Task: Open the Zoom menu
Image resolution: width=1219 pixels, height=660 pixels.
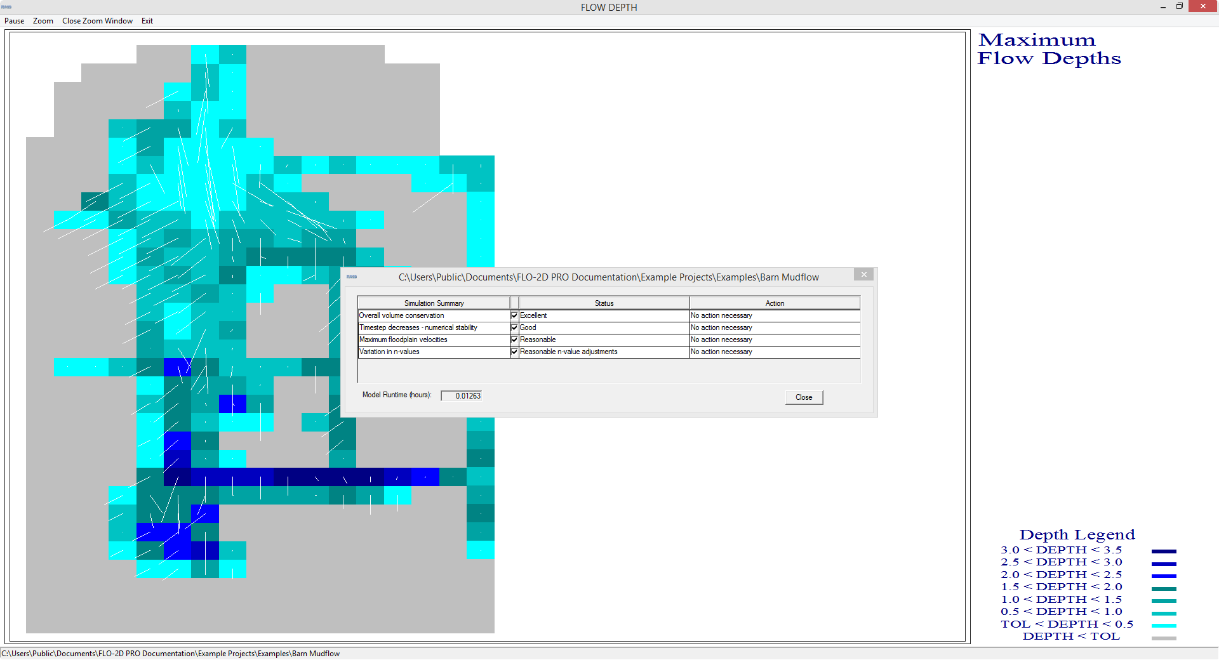Action: click(43, 21)
